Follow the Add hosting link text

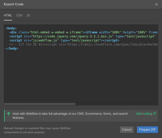(144, 114)
